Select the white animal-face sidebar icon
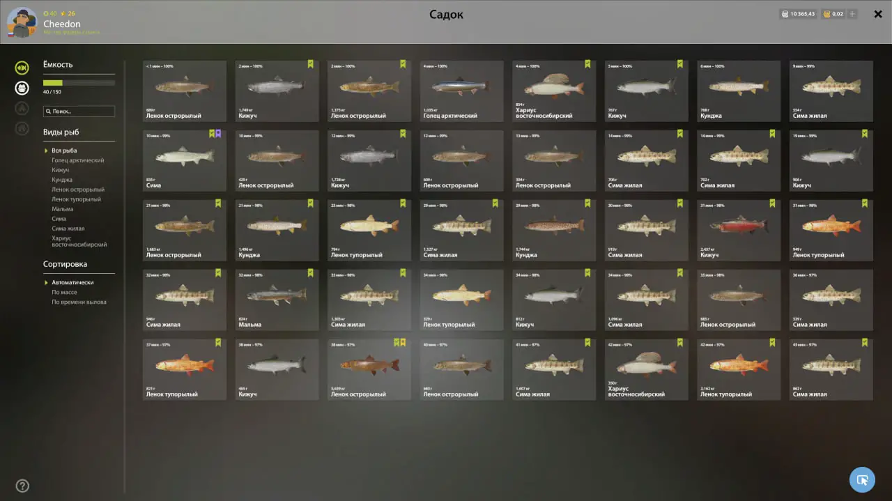This screenshot has height=501, width=892. click(22, 88)
